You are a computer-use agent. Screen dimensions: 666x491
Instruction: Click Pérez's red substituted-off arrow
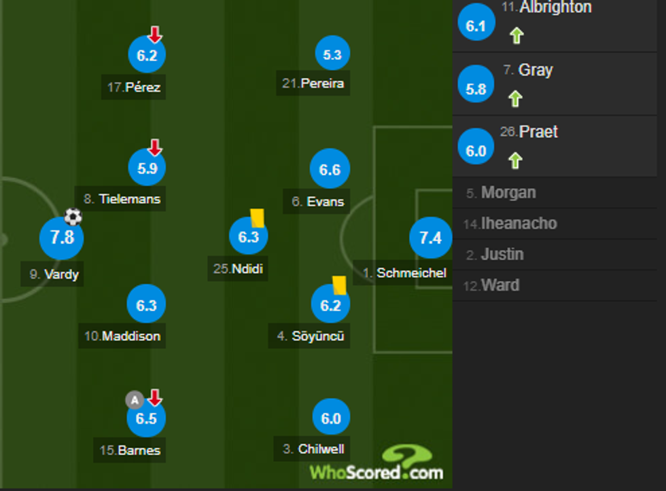click(155, 34)
